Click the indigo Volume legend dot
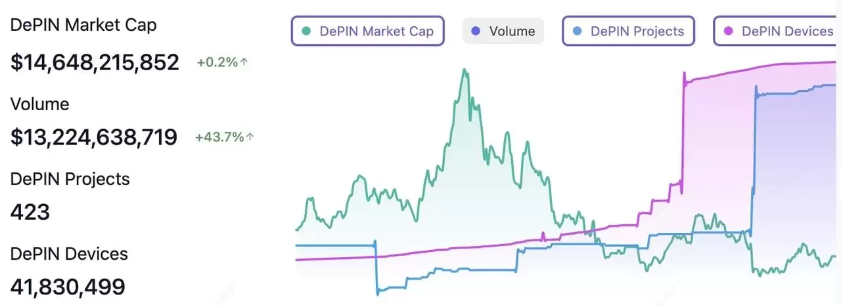841x305 pixels. click(x=476, y=31)
